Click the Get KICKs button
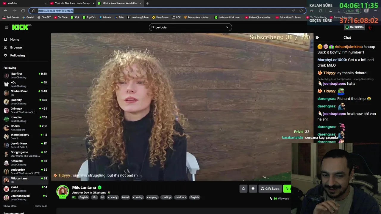381x214 pixels. 354,27
